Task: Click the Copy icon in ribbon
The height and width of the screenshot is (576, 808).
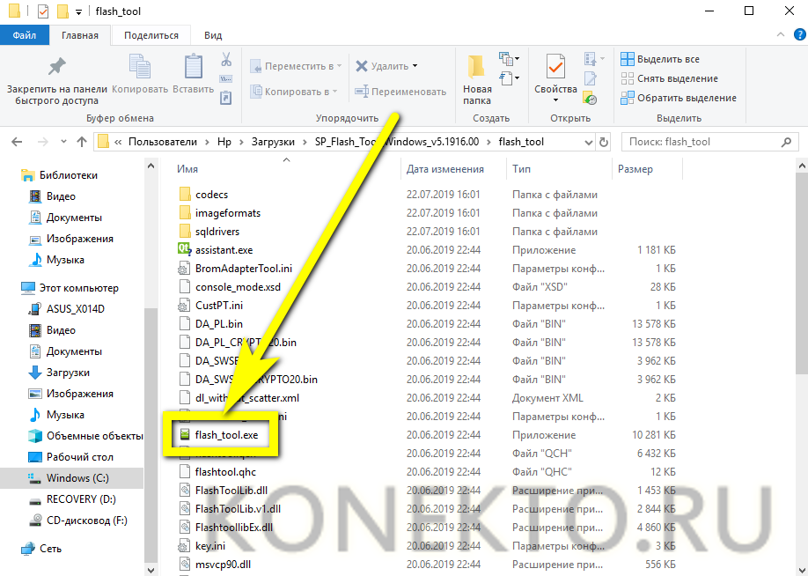Action: click(x=140, y=69)
